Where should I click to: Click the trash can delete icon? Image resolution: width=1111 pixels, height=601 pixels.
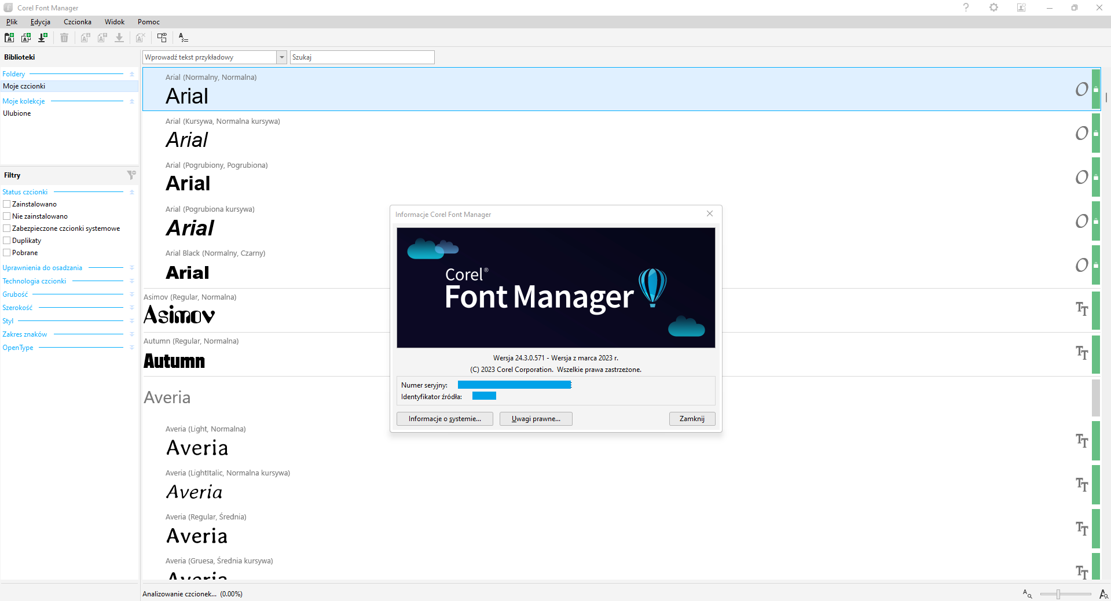pos(64,38)
